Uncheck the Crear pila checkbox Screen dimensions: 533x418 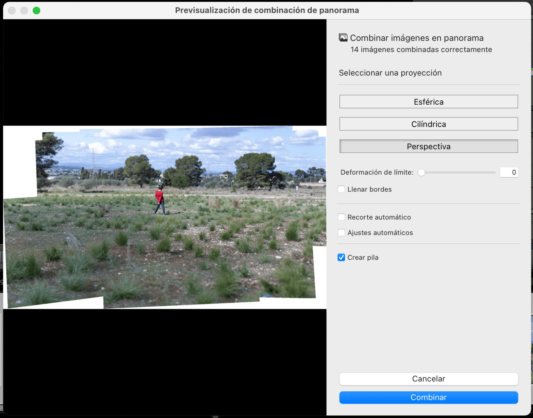coord(341,257)
